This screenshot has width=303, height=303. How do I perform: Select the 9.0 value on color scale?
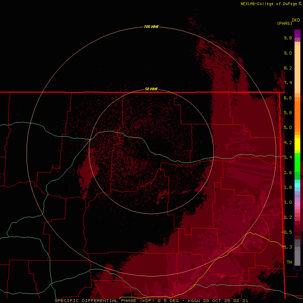[x=288, y=53]
